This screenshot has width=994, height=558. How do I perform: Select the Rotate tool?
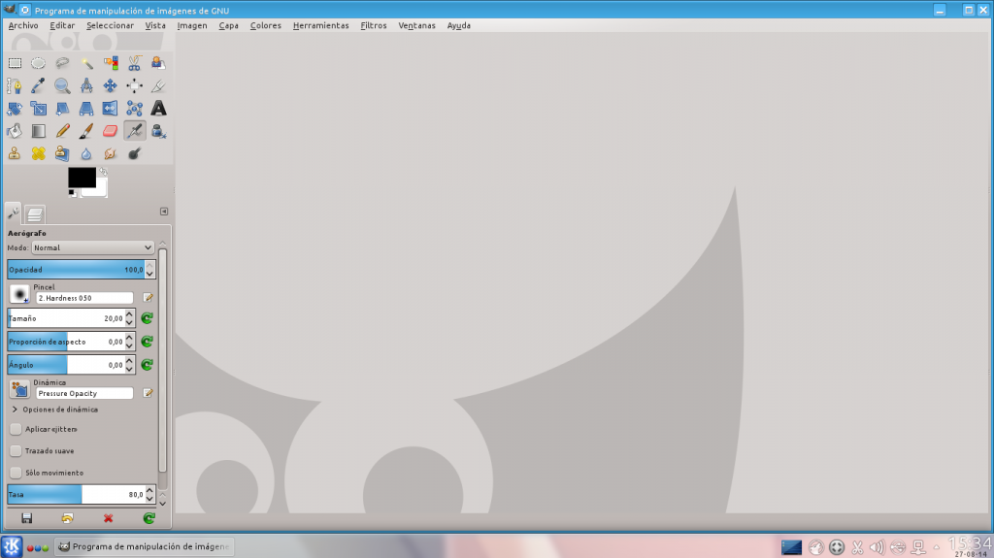pyautogui.click(x=15, y=109)
